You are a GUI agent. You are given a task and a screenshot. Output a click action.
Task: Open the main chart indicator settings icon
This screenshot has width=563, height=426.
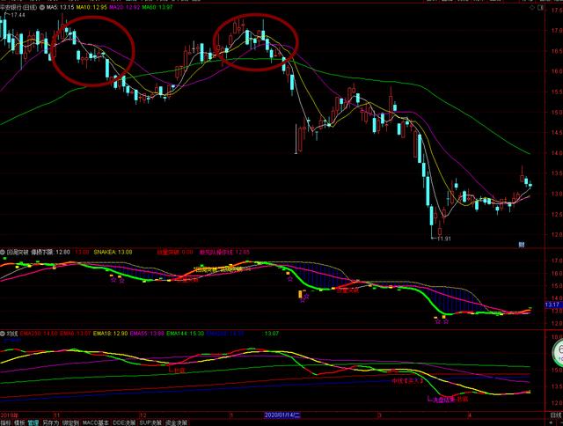(43, 7)
